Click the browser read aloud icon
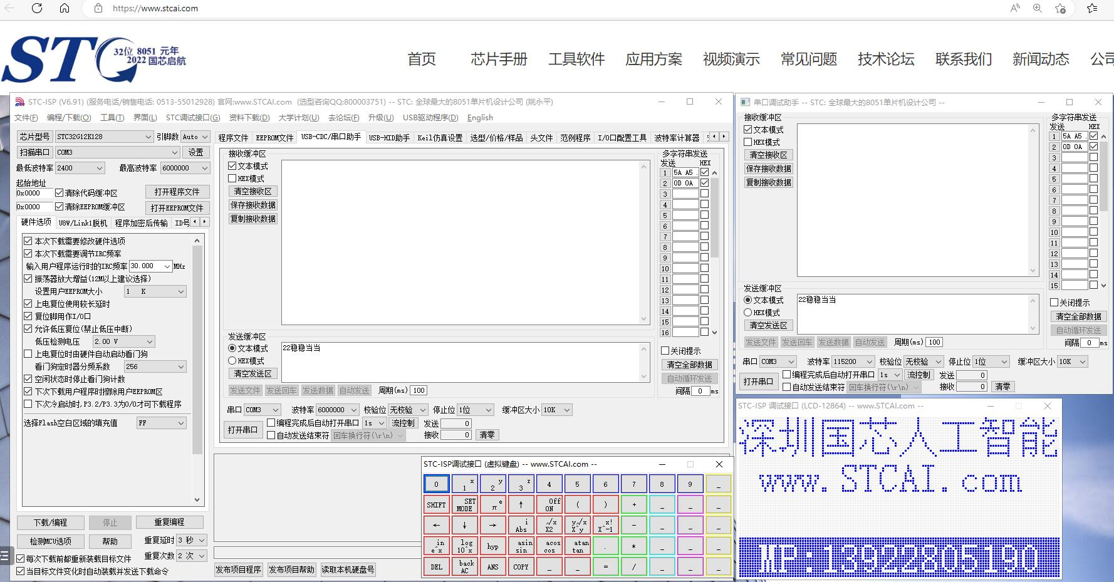The image size is (1114, 582). pos(1015,8)
